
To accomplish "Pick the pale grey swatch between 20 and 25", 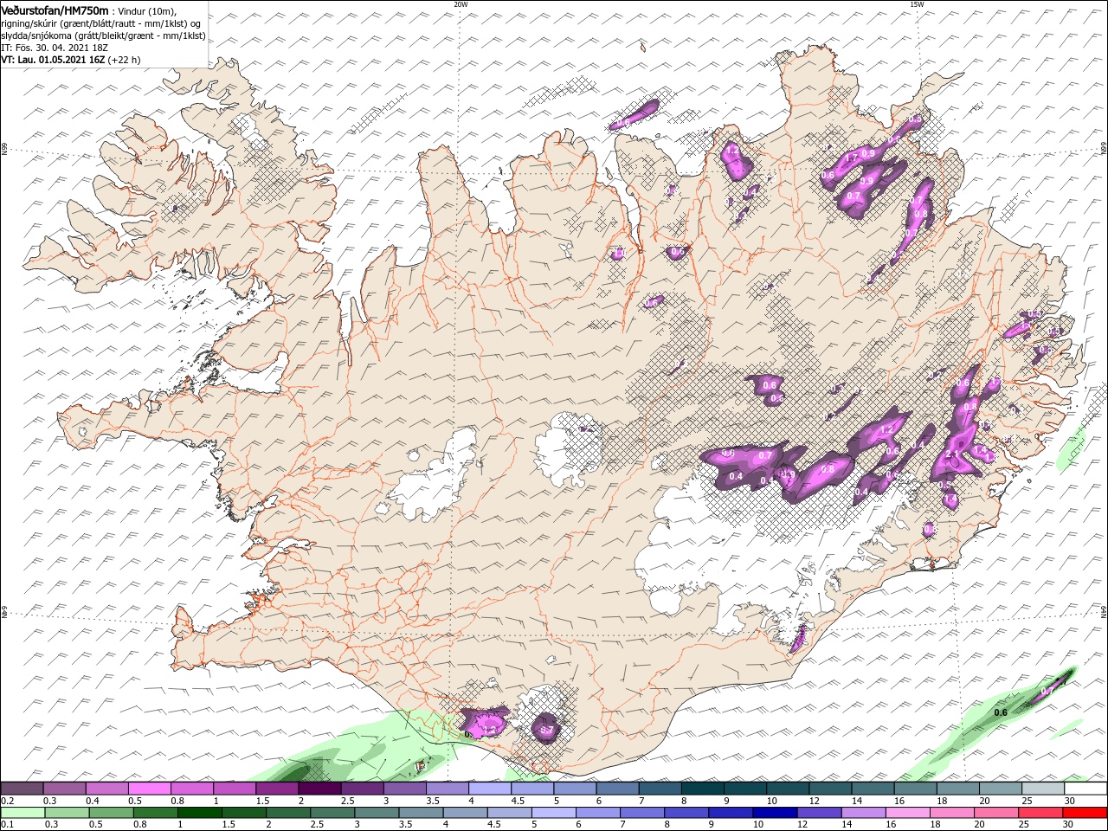I will point(1001,789).
